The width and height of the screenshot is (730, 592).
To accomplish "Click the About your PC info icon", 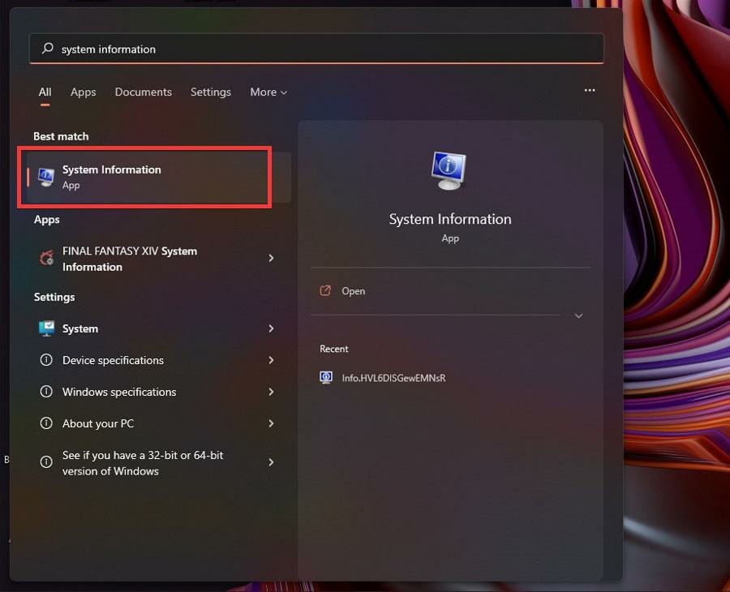I will click(x=46, y=423).
